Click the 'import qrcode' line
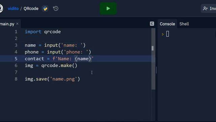The width and height of the screenshot is (216, 122). 43,32
